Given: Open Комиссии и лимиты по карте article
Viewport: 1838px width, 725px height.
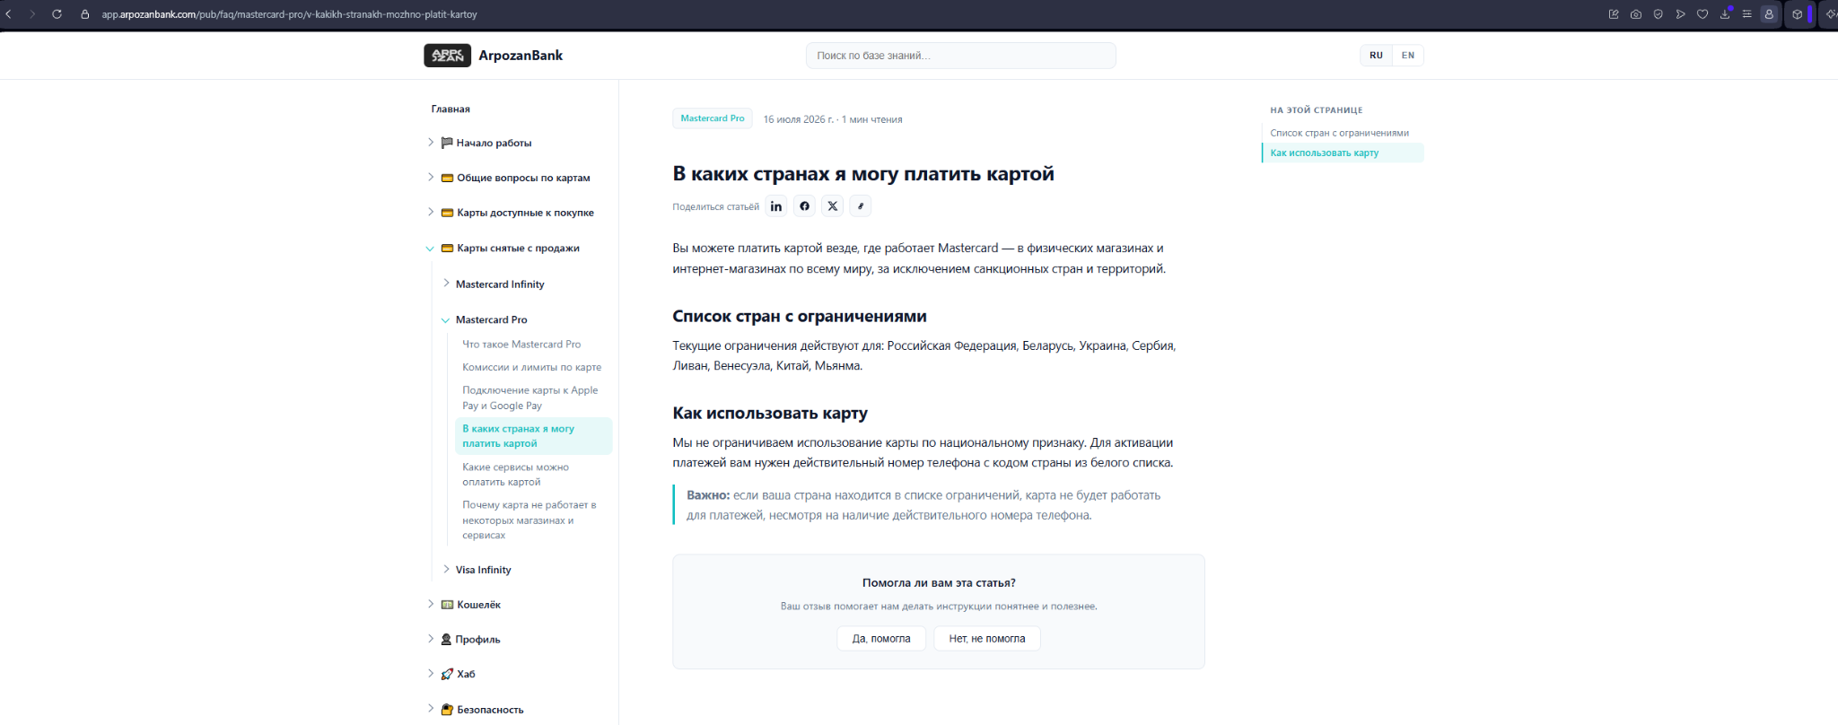Looking at the screenshot, I should pyautogui.click(x=532, y=367).
